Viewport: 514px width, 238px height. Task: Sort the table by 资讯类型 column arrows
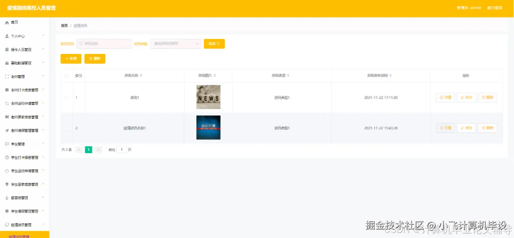[288, 75]
